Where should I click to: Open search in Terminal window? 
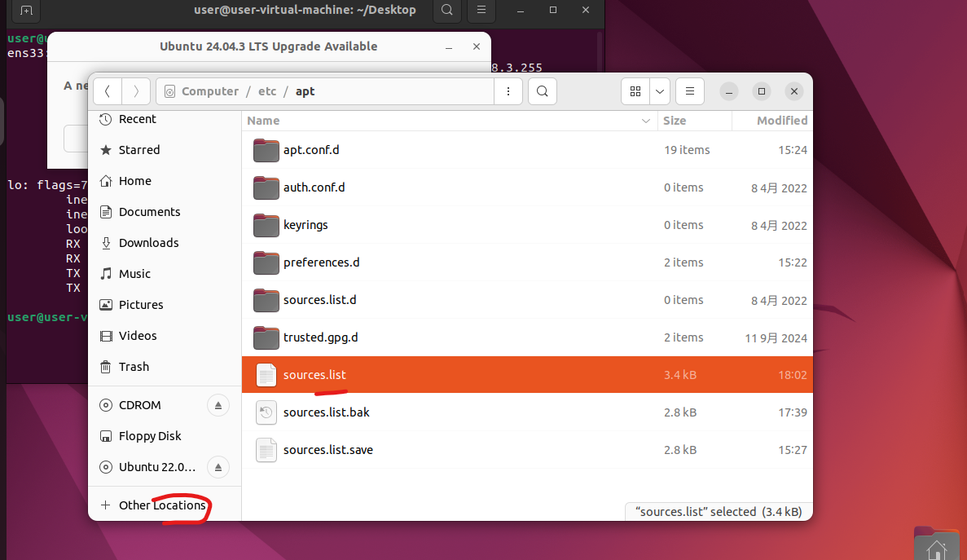(447, 10)
